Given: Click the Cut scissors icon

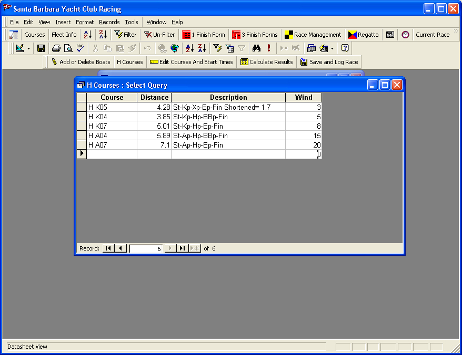Looking at the screenshot, I should pyautogui.click(x=95, y=48).
